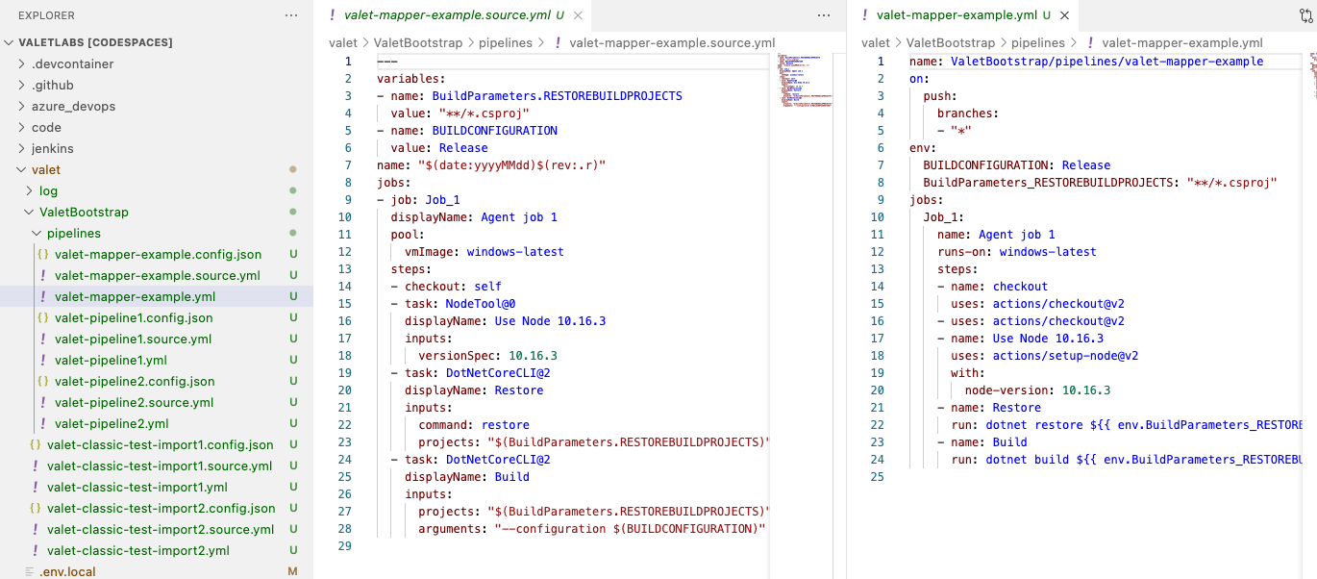This screenshot has width=1317, height=579.
Task: Click compare changes icon at top right
Action: coord(1305,15)
